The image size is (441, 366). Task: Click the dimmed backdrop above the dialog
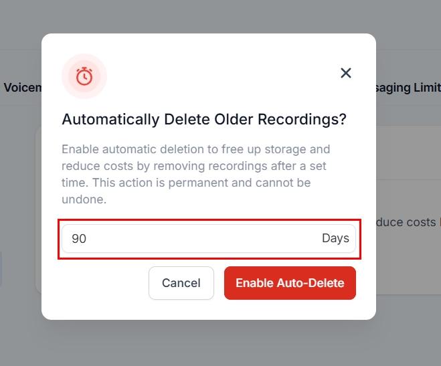click(221, 17)
